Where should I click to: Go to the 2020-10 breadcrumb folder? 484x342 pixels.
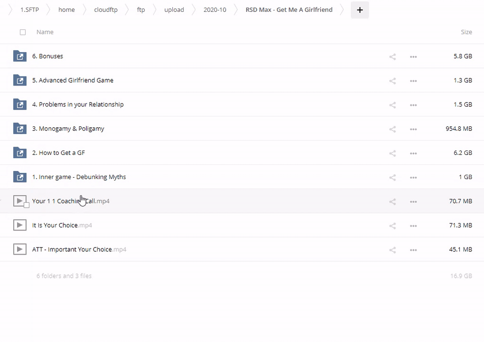coord(215,9)
